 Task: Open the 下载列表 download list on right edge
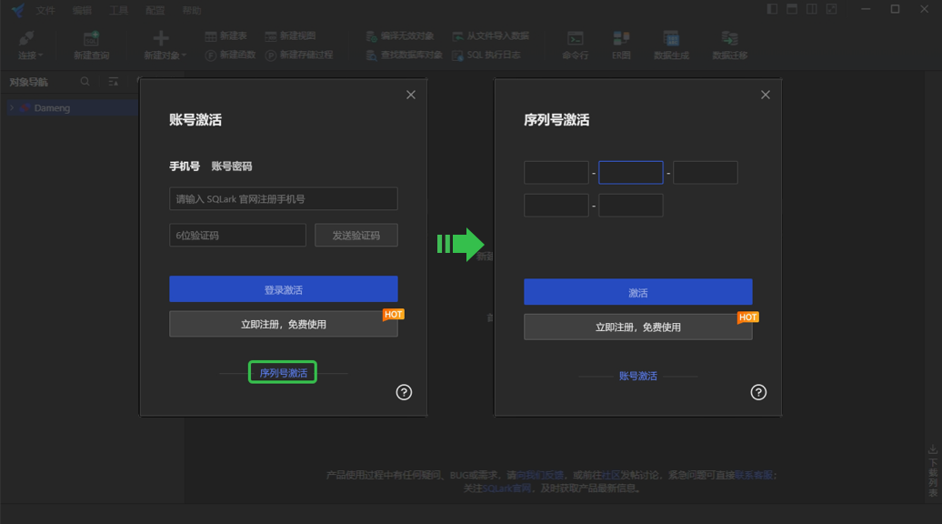(932, 472)
